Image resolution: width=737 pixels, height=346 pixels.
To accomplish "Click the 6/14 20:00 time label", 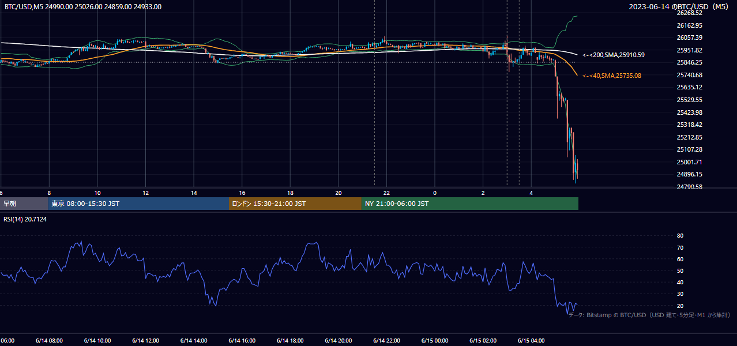I will [x=339, y=341].
